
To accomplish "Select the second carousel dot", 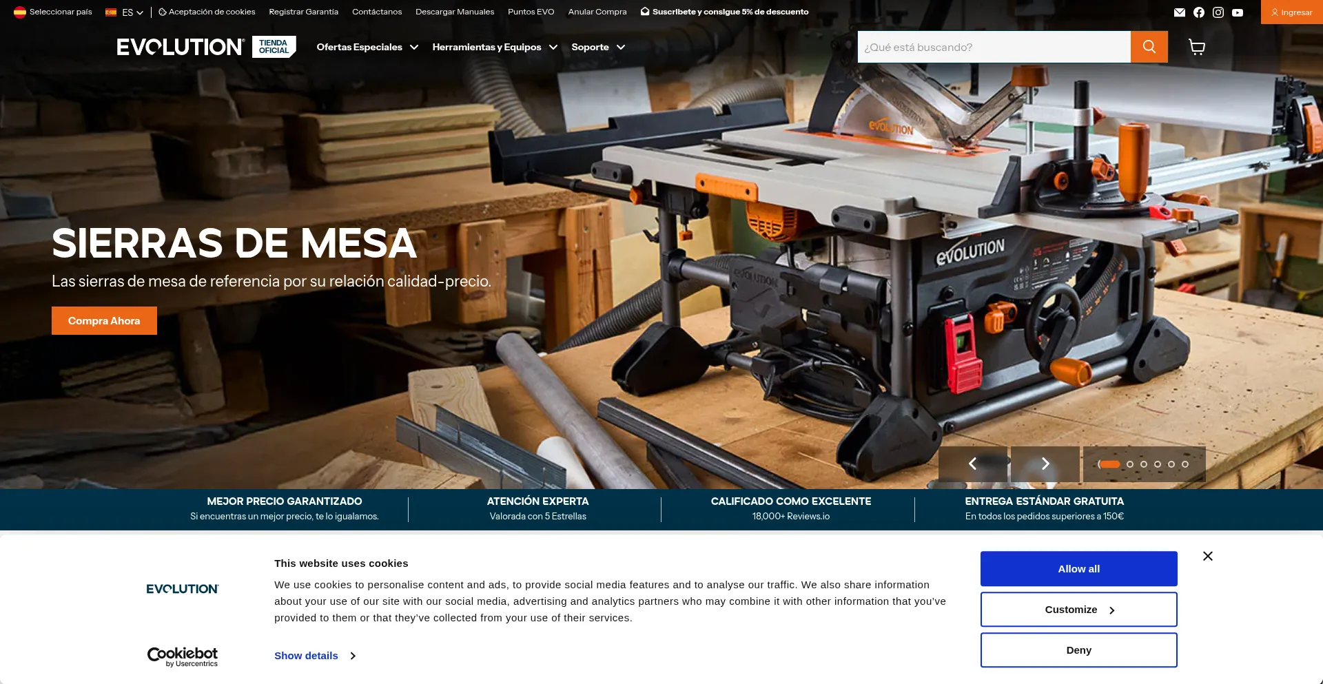I will [x=1130, y=464].
